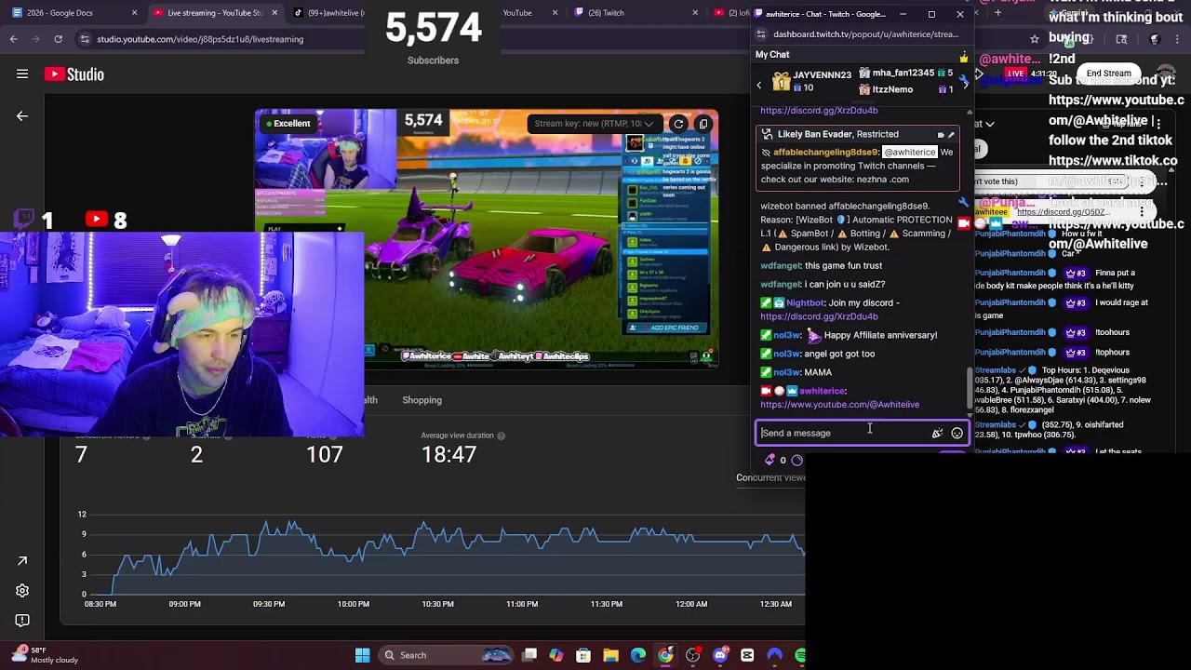Open Microsoft Edge from the taskbar
Screen dimensions: 1191x670
(x=638, y=655)
